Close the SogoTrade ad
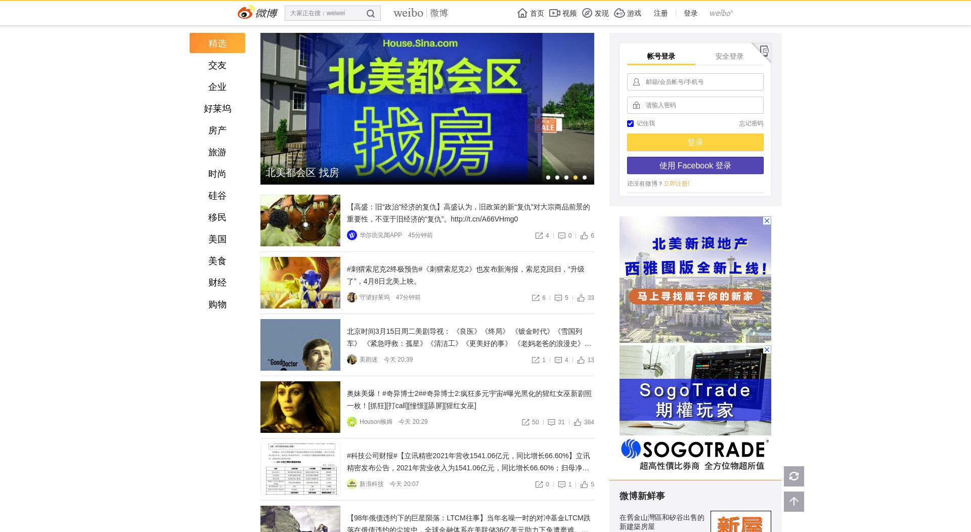This screenshot has width=971, height=532. (767, 350)
